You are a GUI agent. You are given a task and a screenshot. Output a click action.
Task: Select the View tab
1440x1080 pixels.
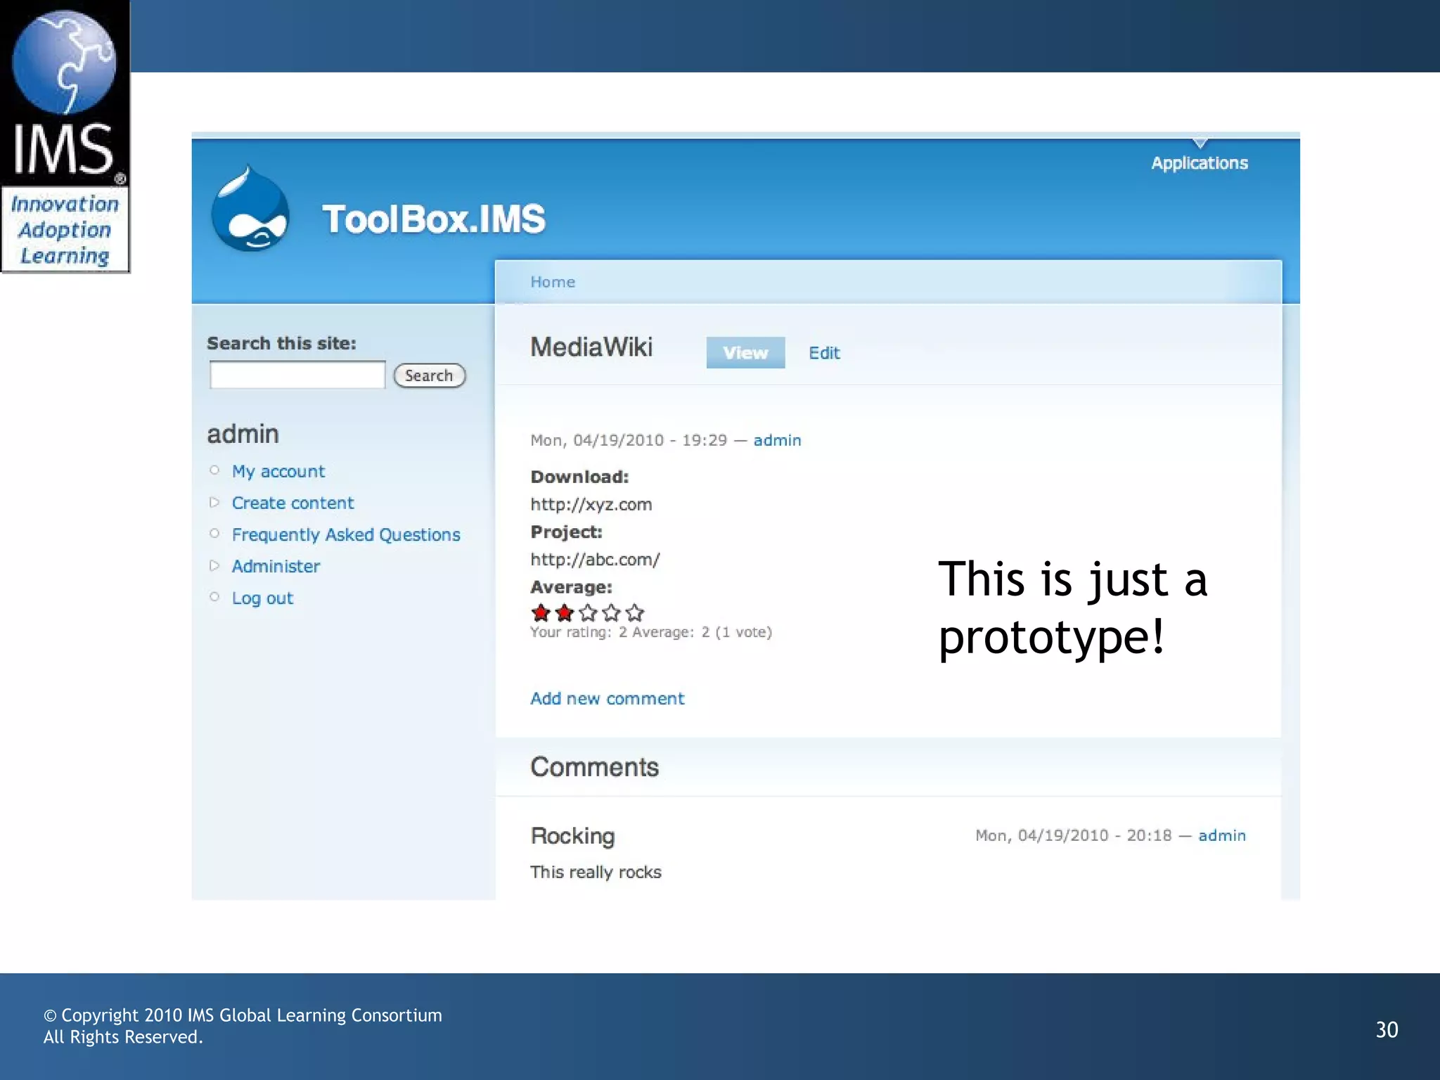(745, 352)
